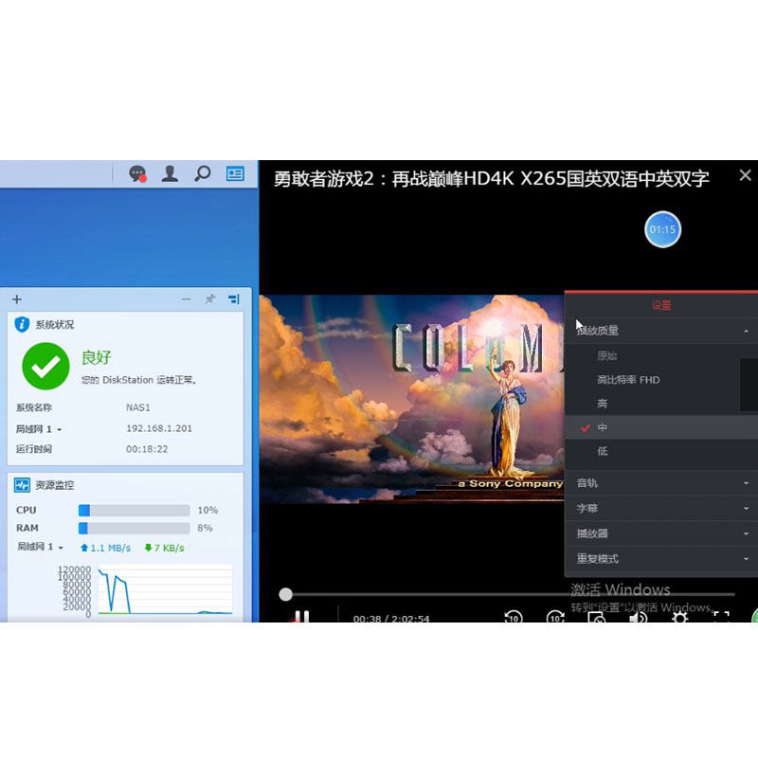This screenshot has height=758, width=758.
Task: Click the CPU 10% value
Action: pos(208,510)
